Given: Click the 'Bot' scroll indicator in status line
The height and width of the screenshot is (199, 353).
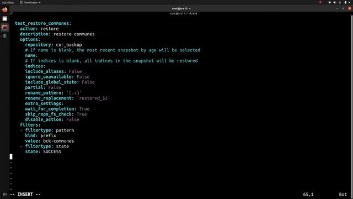Looking at the screenshot, I should click(x=343, y=194).
